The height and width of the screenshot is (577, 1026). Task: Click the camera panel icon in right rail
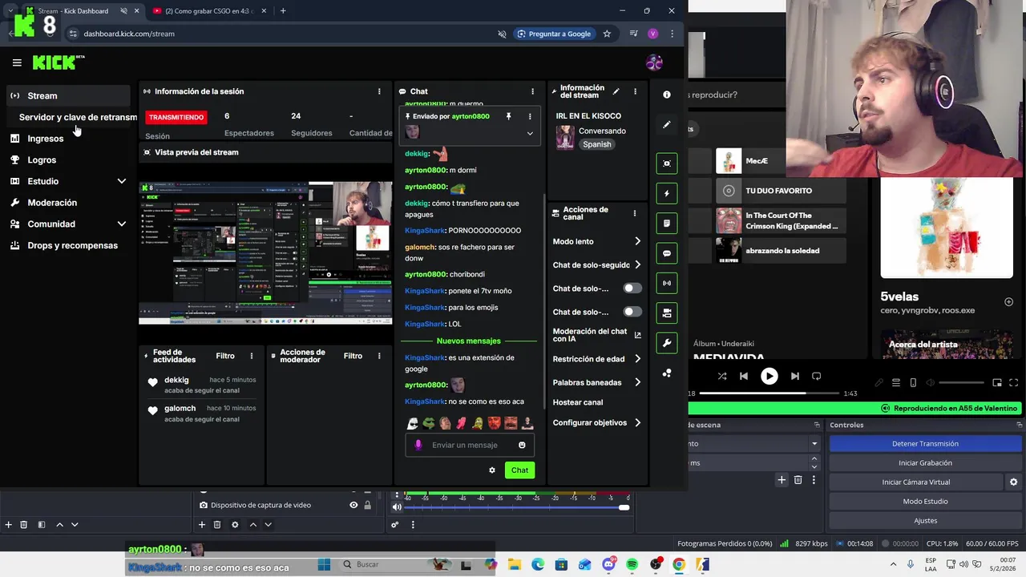click(x=667, y=313)
